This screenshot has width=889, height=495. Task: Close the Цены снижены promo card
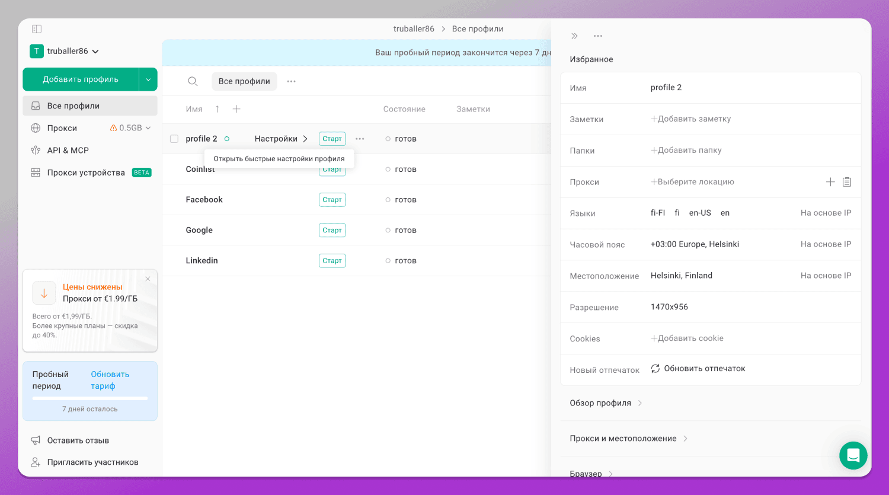[148, 279]
